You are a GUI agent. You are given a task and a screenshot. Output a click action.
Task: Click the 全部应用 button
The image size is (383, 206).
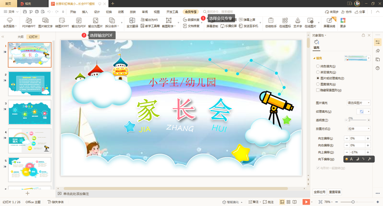pos(320,192)
